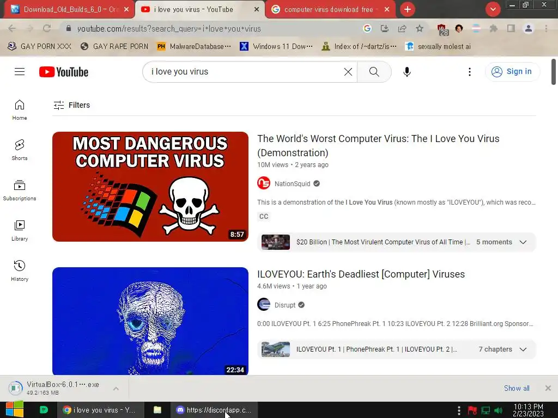Close the i love you virus YouTube tab

pyautogui.click(x=257, y=10)
